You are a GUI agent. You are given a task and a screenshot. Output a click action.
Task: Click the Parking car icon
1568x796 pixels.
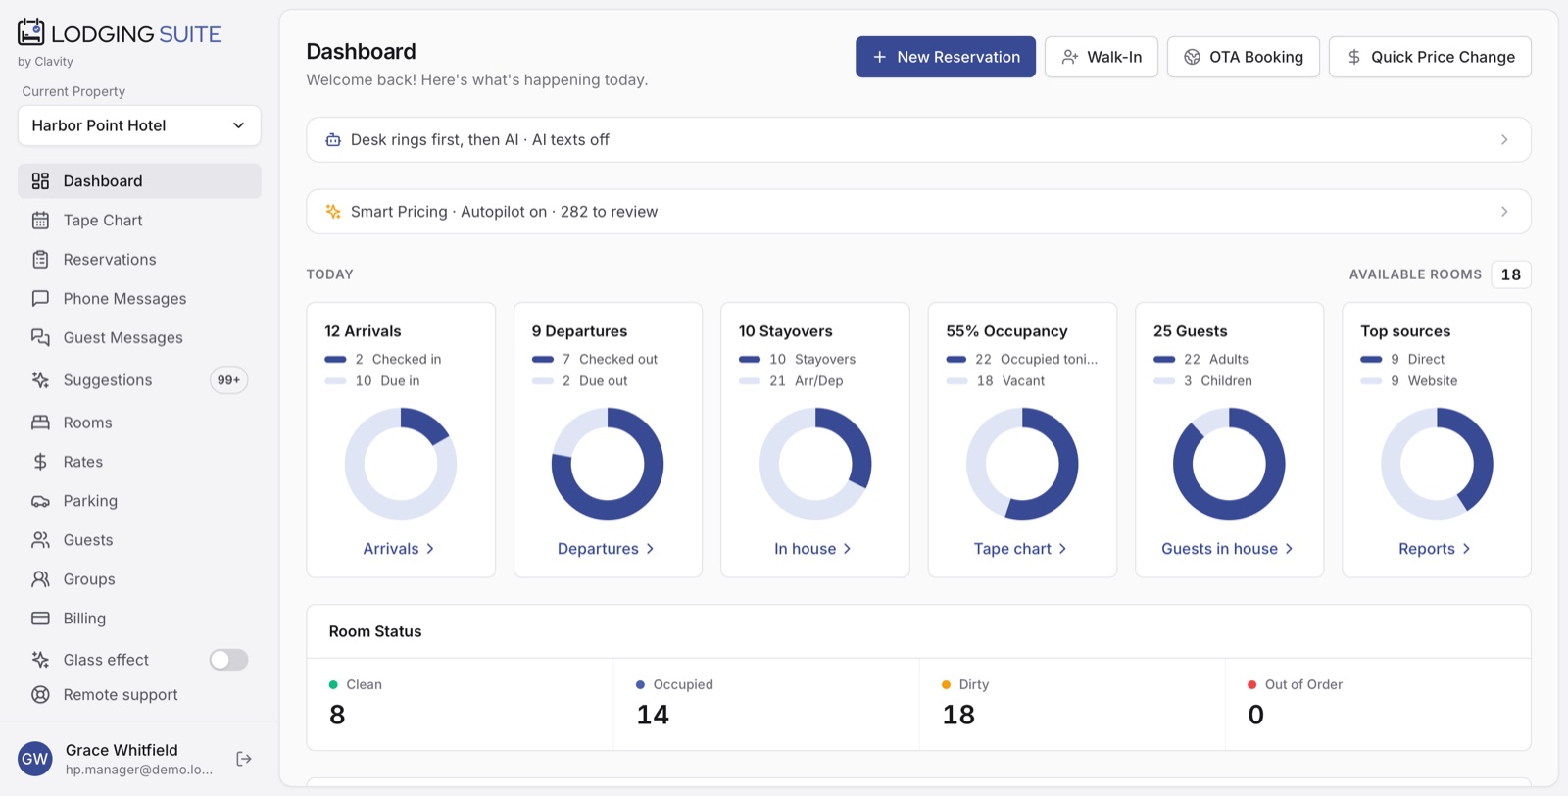(40, 501)
